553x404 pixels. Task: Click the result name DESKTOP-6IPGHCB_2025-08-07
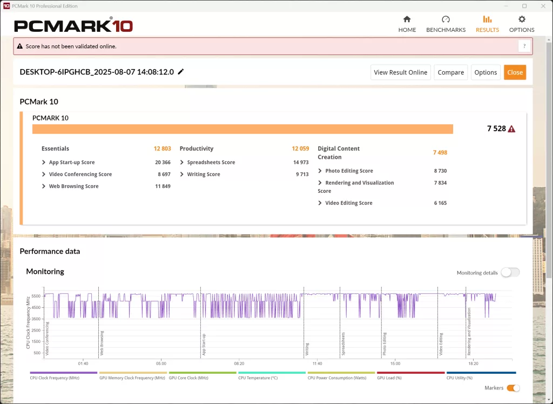[97, 72]
